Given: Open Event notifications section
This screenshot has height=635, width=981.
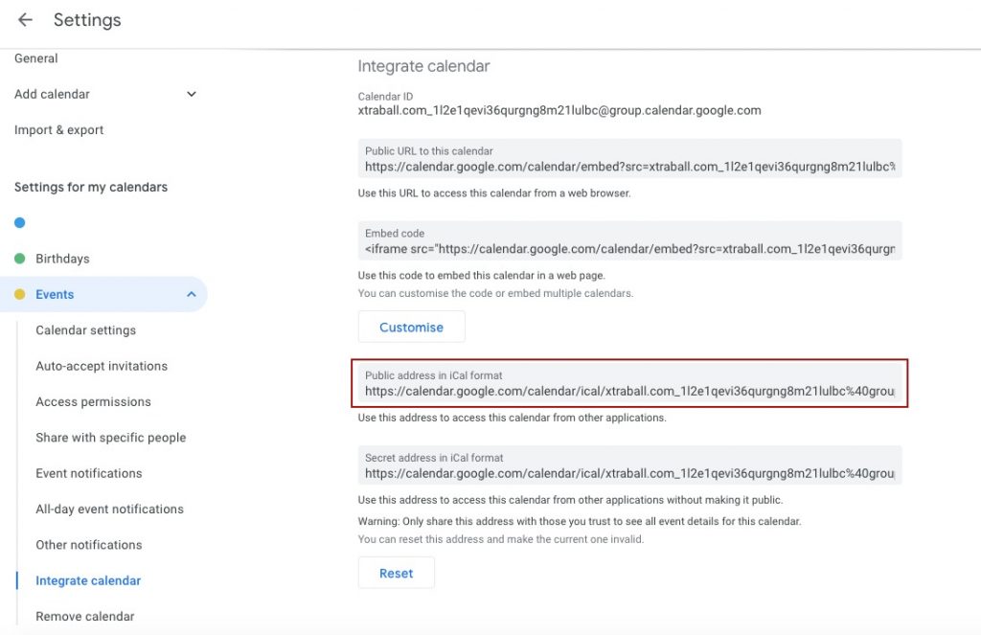Looking at the screenshot, I should (88, 473).
